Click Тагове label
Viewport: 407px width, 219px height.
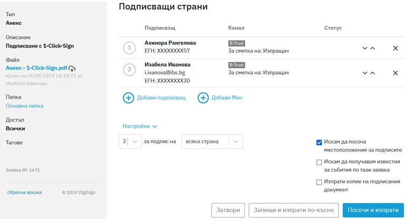point(14,143)
